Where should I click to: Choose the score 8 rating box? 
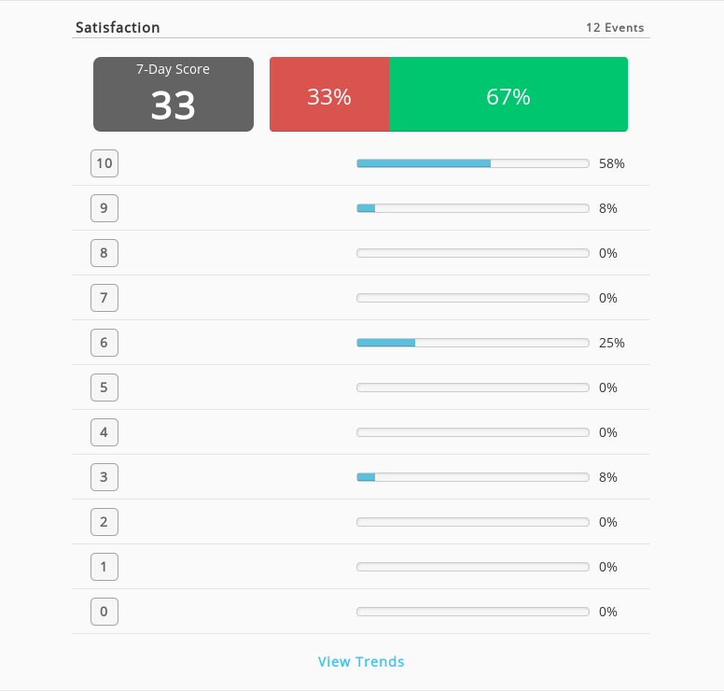click(104, 253)
